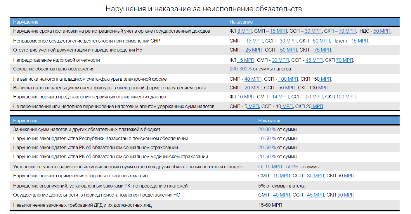Viewport: 411px width, 214px height.
Task: Open the МРП link after СКП 20 tax agent
Action: click(317, 107)
